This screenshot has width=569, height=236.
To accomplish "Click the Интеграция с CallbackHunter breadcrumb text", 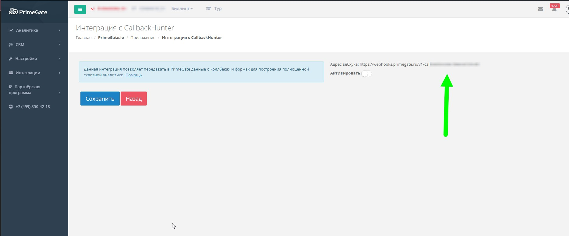I will click(x=192, y=37).
